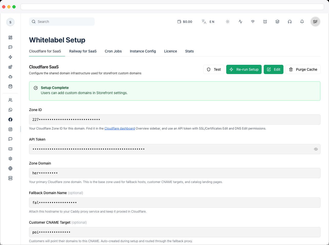
Task: Click the Test button
Action: [x=214, y=69]
